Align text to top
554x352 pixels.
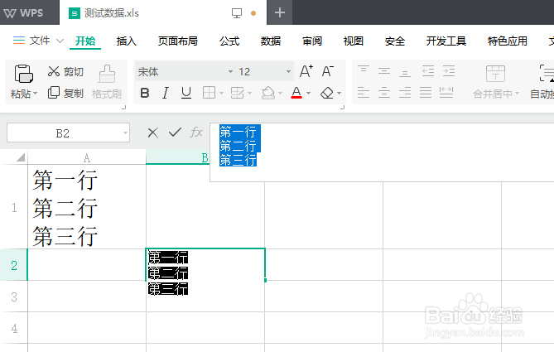[364, 70]
